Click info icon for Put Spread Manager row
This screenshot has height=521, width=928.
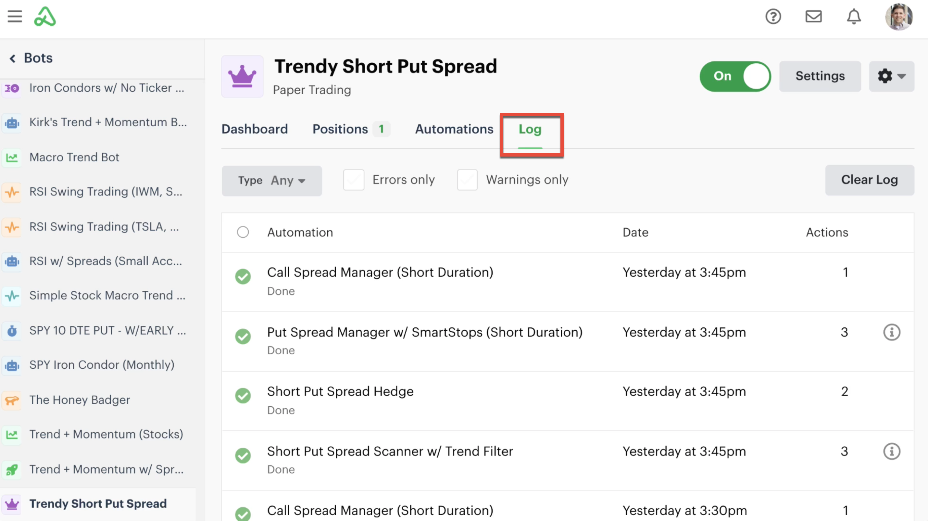[892, 332]
